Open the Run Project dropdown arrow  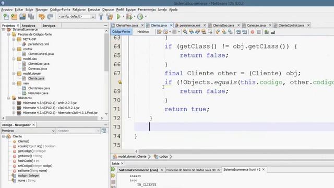tap(123, 17)
